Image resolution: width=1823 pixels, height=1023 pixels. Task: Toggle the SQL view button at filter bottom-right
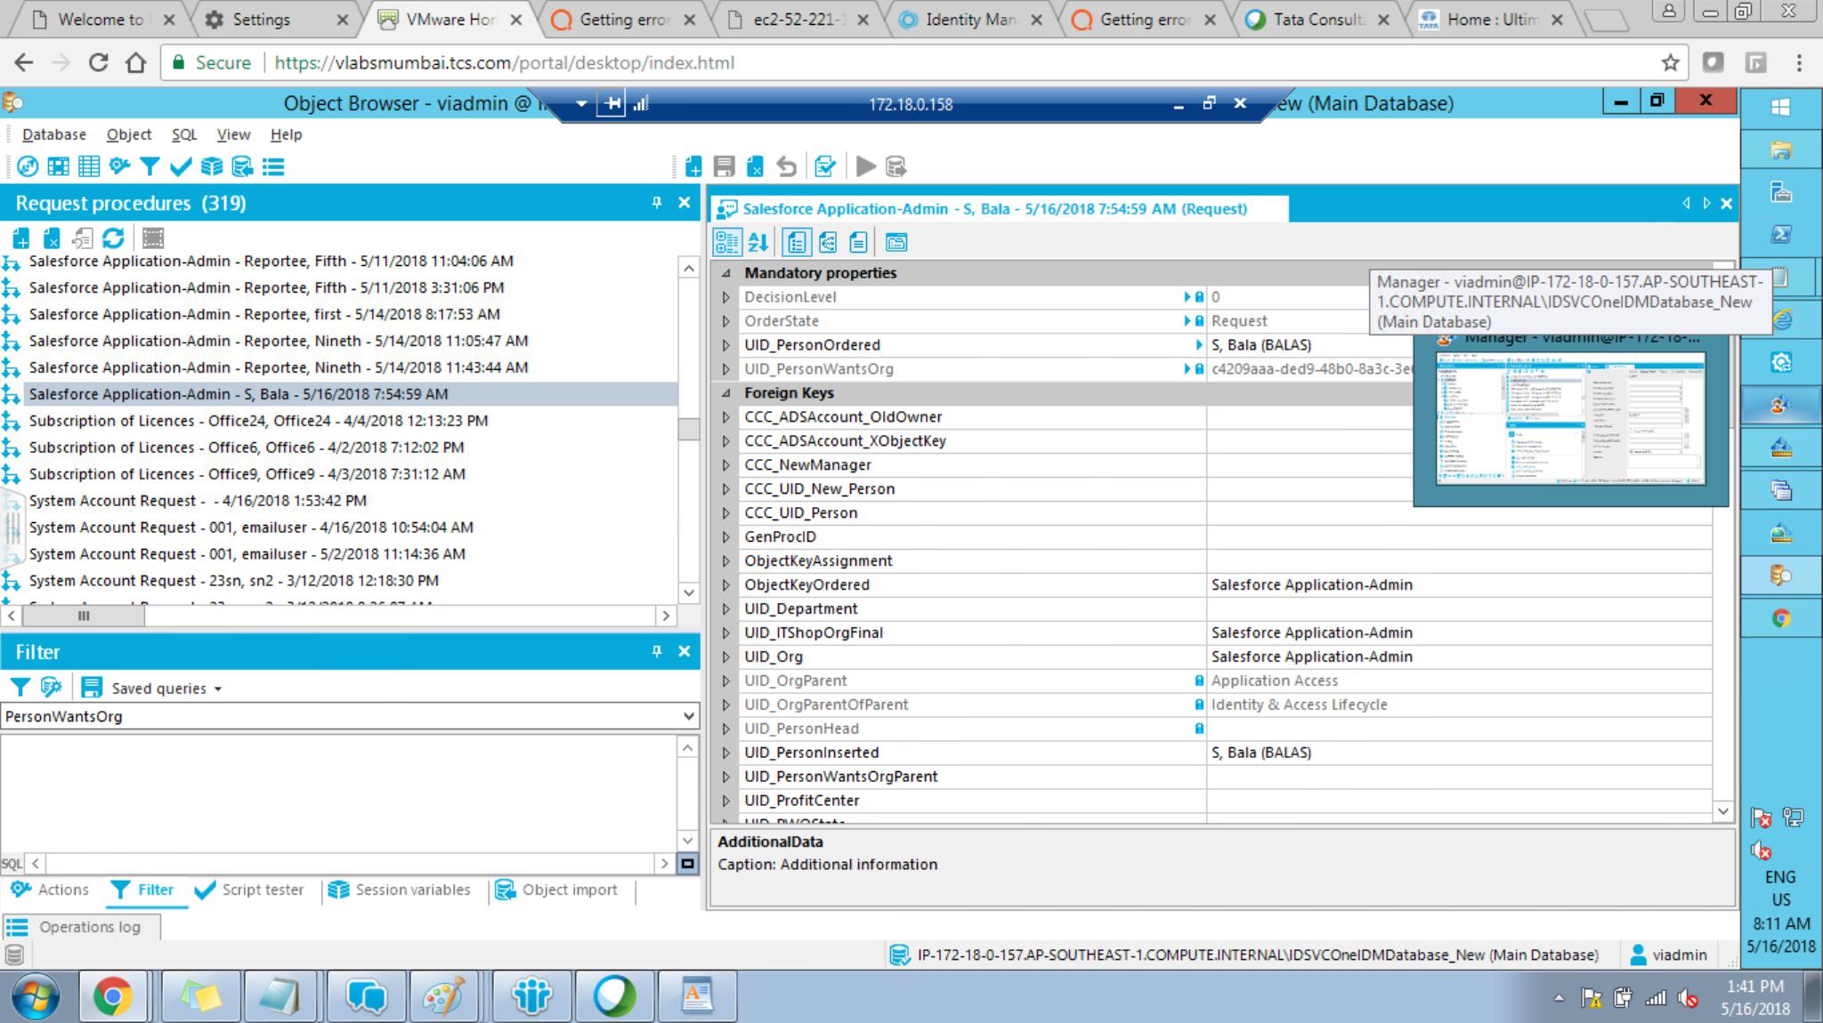(x=687, y=864)
